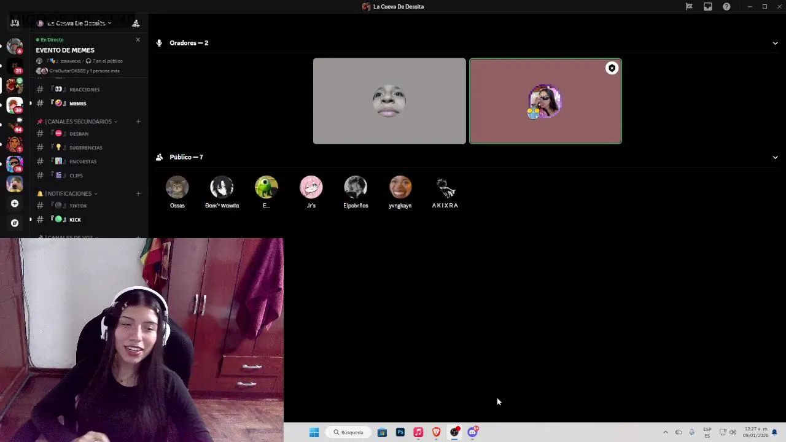Open the Discord inbox icon
The width and height of the screenshot is (786, 442).
coord(708,7)
